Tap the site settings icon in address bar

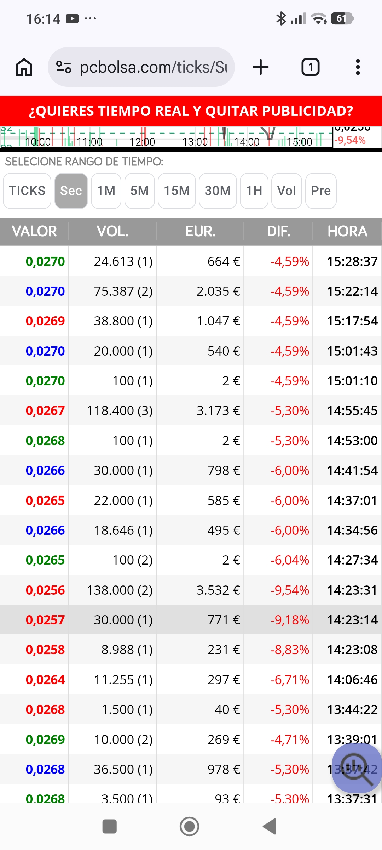64,67
